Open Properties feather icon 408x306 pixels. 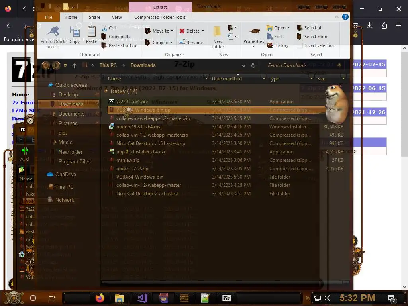(x=254, y=31)
